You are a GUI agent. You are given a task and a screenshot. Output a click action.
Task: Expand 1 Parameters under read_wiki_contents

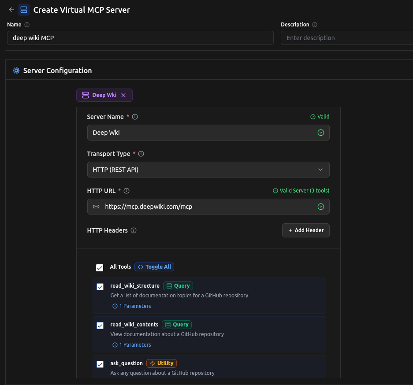[131, 344]
